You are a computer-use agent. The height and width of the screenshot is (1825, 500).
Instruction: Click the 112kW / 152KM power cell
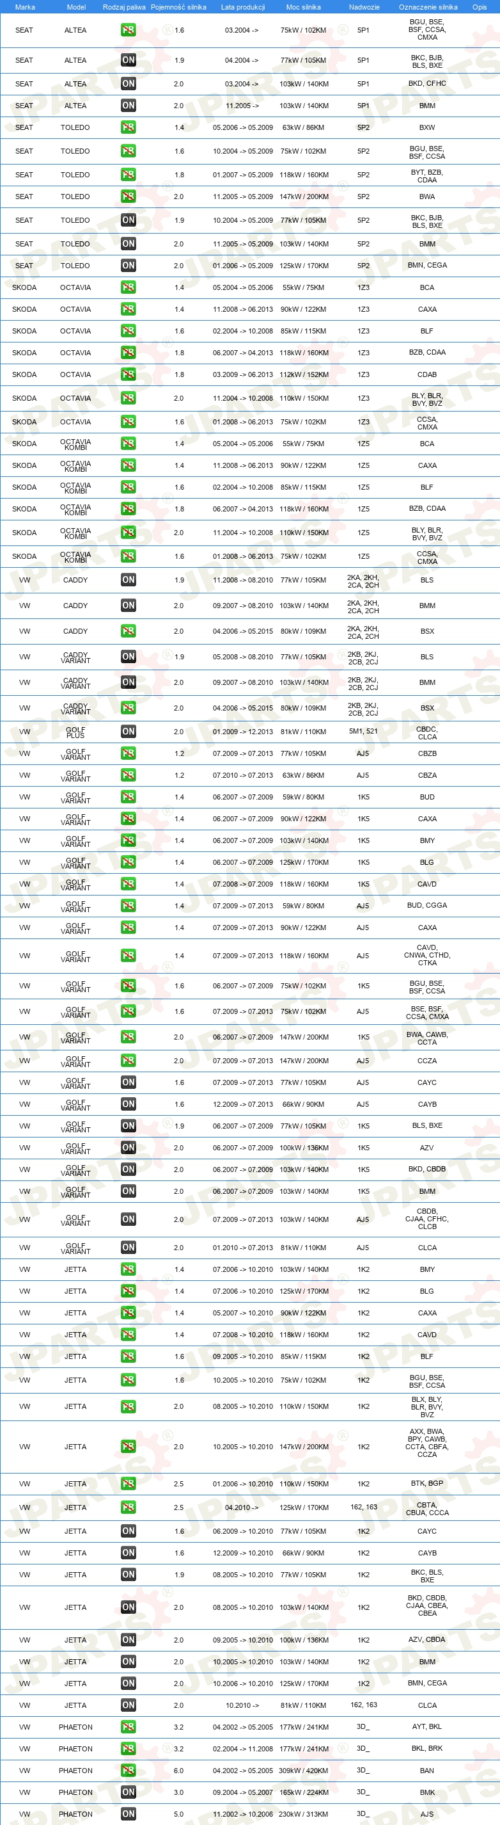click(x=304, y=374)
